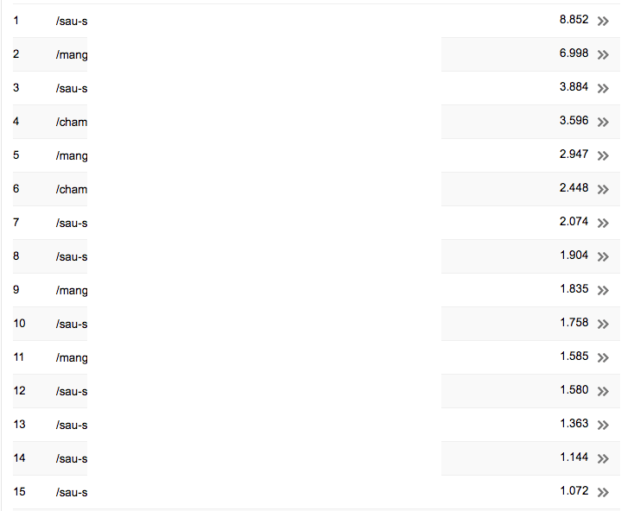Expand the chevron beside 1.580
This screenshot has width=640, height=511.
pyautogui.click(x=603, y=391)
